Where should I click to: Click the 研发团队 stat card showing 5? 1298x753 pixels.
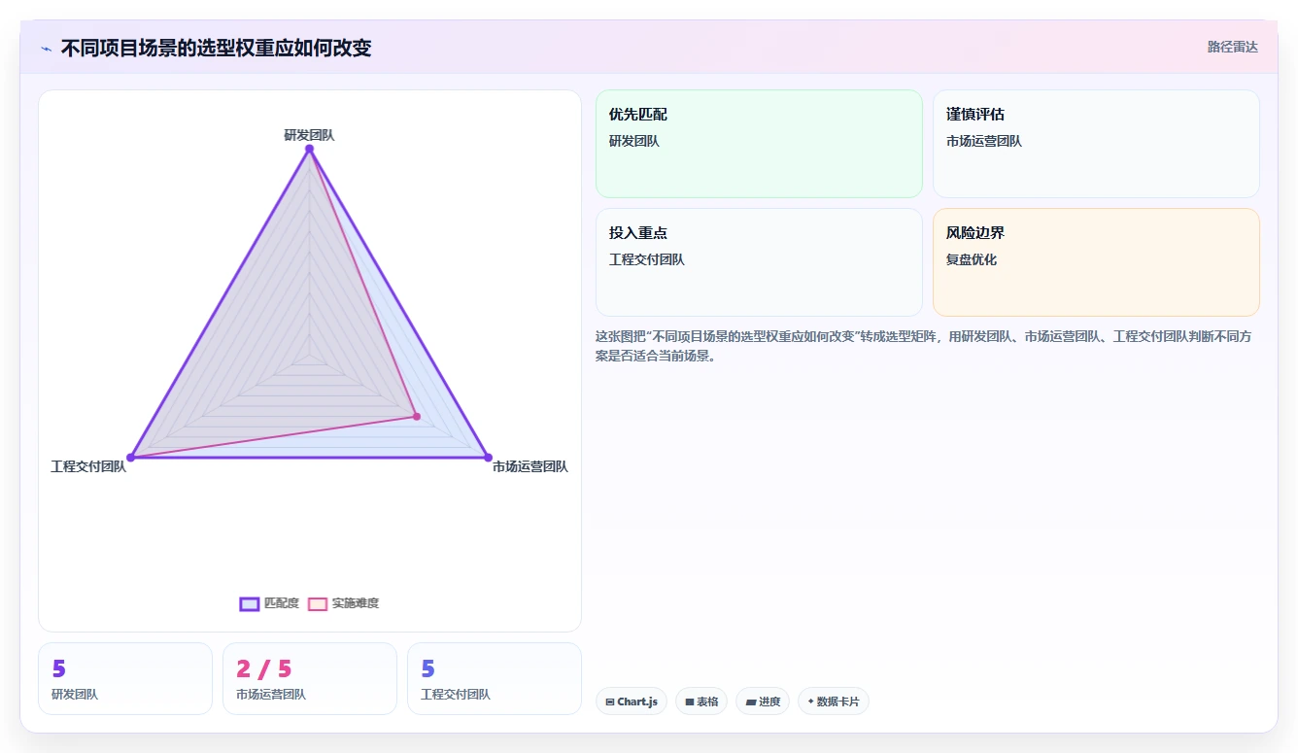[125, 678]
